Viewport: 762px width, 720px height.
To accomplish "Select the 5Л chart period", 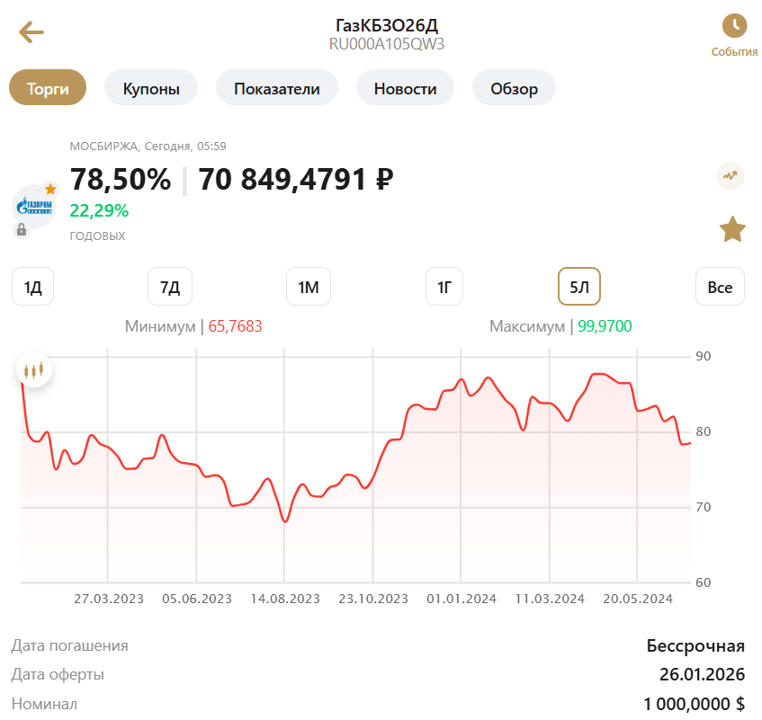I will click(x=579, y=287).
